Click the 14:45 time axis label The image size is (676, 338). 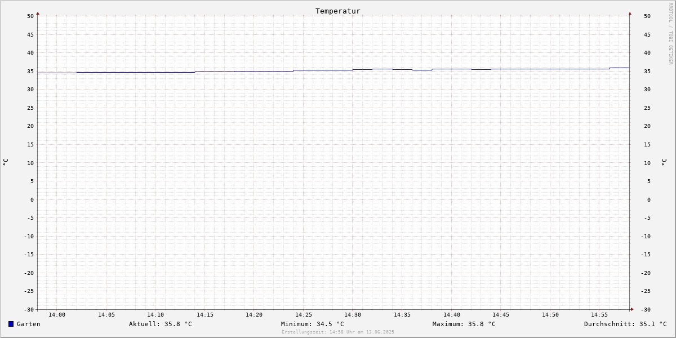pos(501,315)
